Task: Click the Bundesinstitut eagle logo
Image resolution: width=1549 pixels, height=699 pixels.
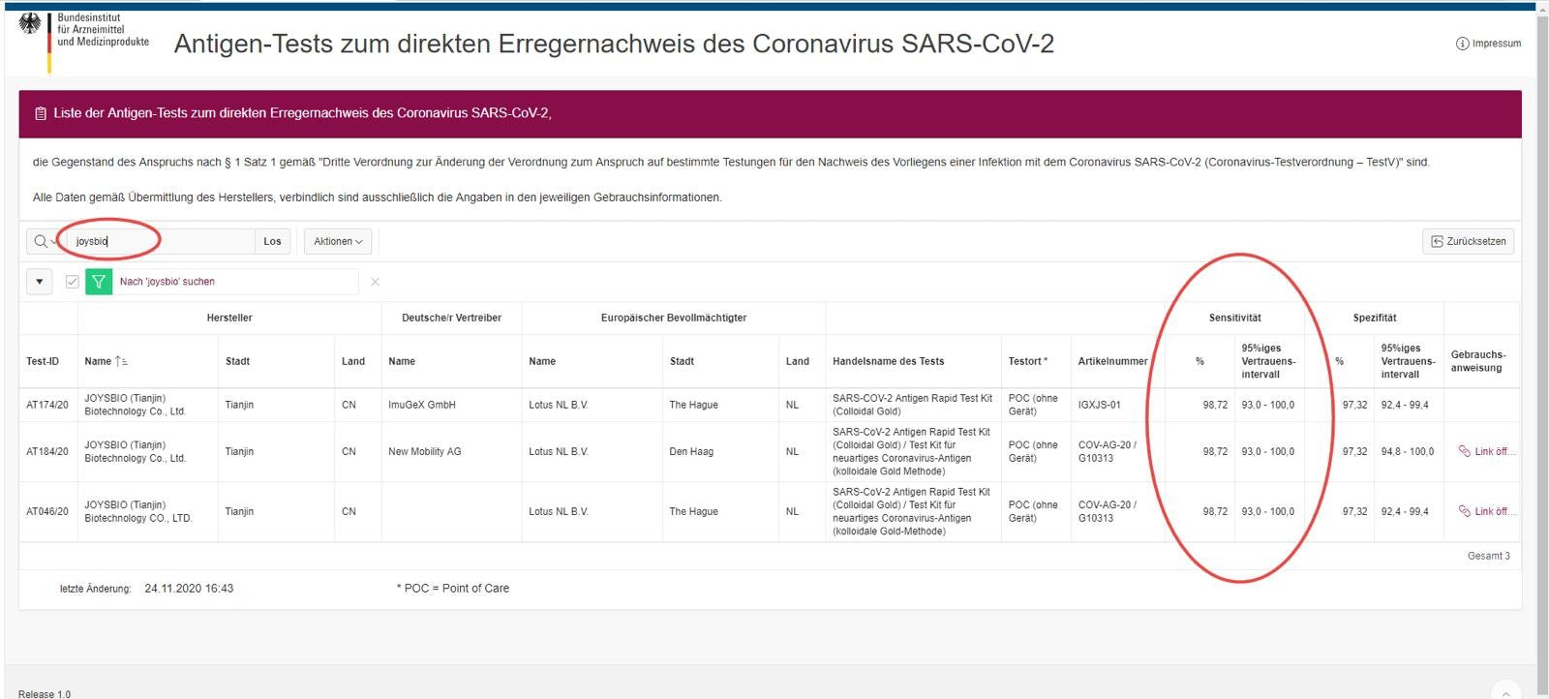Action: (x=30, y=25)
